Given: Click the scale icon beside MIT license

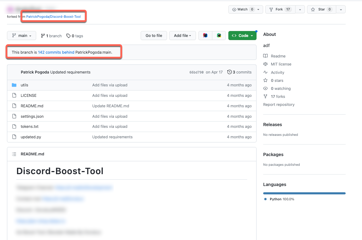Looking at the screenshot, I should pos(266,64).
